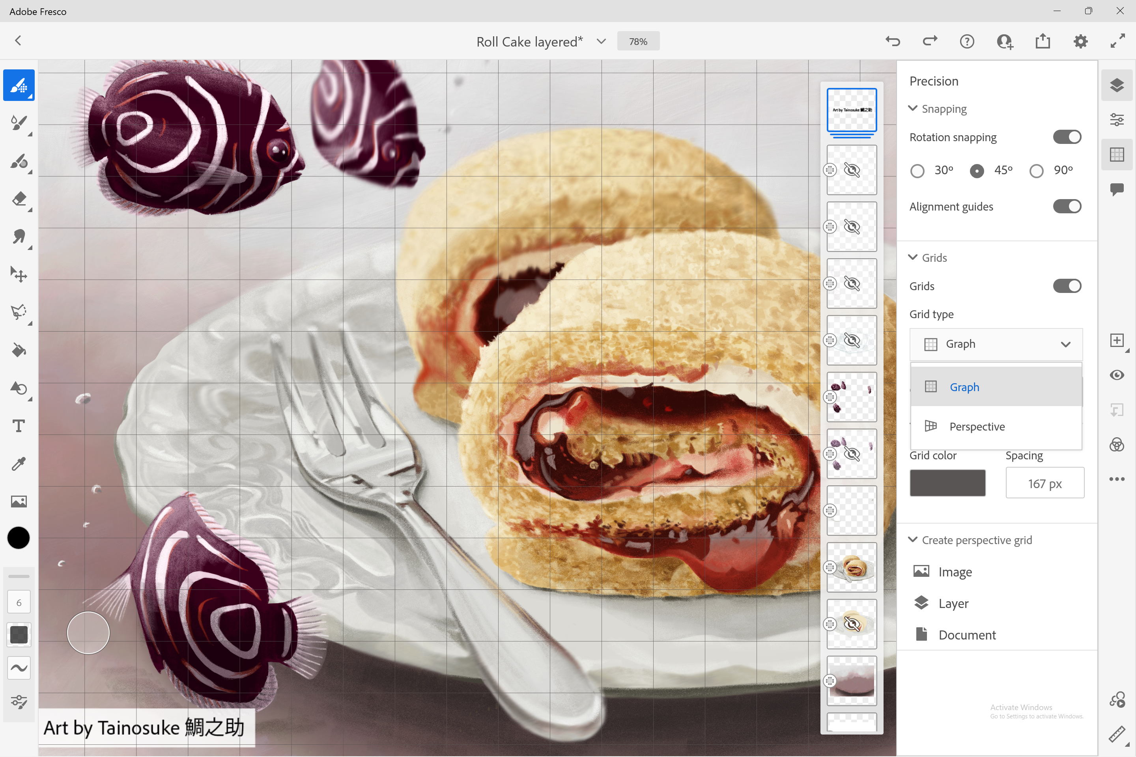Collapse the Grids section
This screenshot has width=1136, height=757.
pos(912,257)
